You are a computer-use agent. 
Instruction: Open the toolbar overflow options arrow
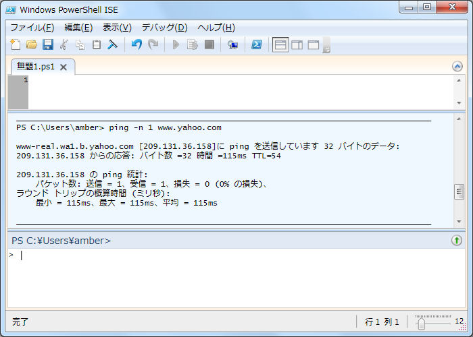(x=326, y=45)
